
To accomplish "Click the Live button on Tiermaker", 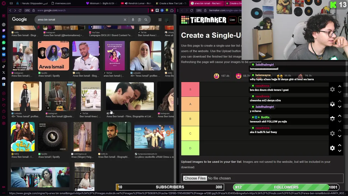I will pos(232,20).
